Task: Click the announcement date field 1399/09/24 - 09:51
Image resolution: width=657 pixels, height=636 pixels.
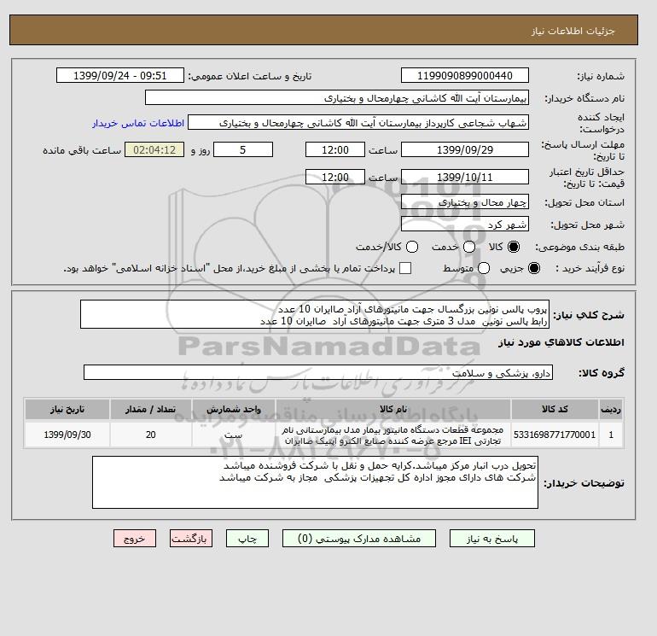Action: click(x=120, y=75)
